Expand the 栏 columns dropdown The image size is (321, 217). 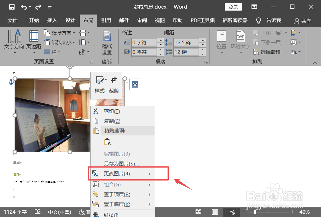coord(52,52)
